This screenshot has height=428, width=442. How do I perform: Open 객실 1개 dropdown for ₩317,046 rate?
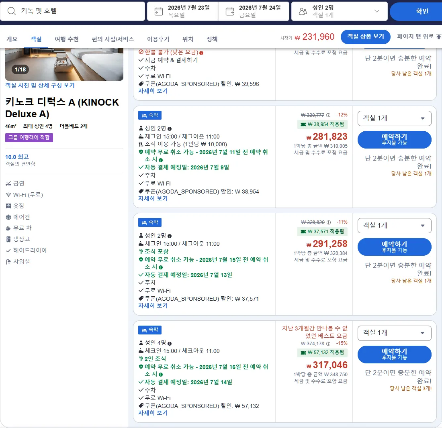(394, 333)
